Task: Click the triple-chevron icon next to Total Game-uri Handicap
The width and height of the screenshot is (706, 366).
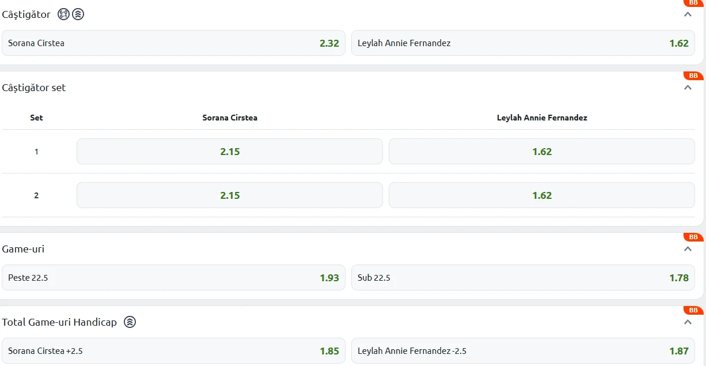Action: (x=130, y=322)
